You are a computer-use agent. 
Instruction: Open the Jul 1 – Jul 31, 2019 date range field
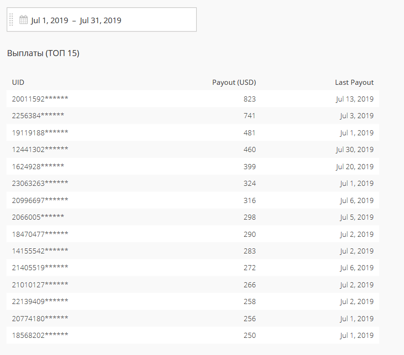(x=102, y=19)
